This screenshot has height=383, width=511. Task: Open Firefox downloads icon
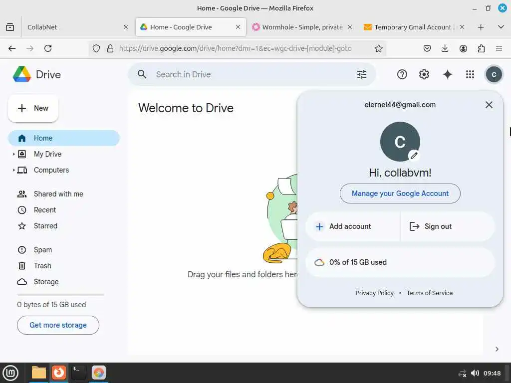(445, 48)
